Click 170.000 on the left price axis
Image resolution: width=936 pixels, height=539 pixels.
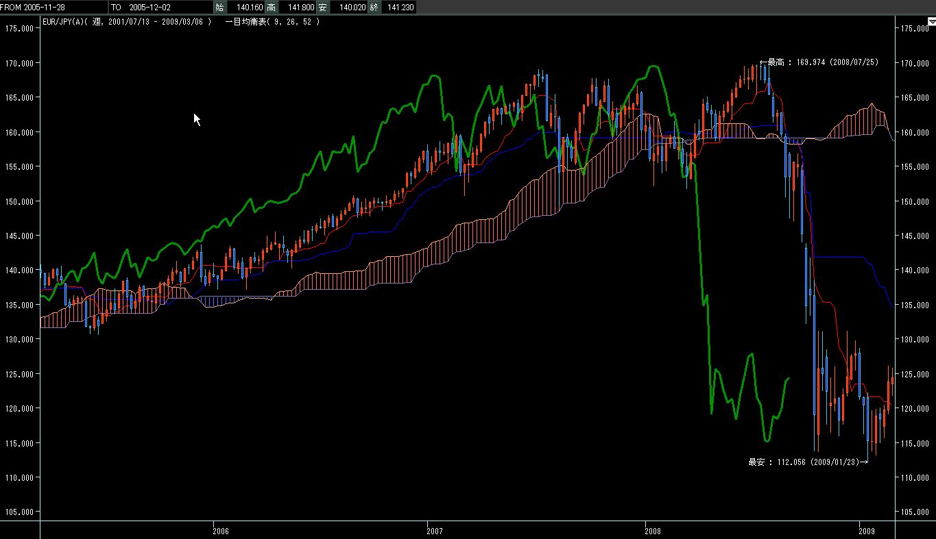[19, 63]
